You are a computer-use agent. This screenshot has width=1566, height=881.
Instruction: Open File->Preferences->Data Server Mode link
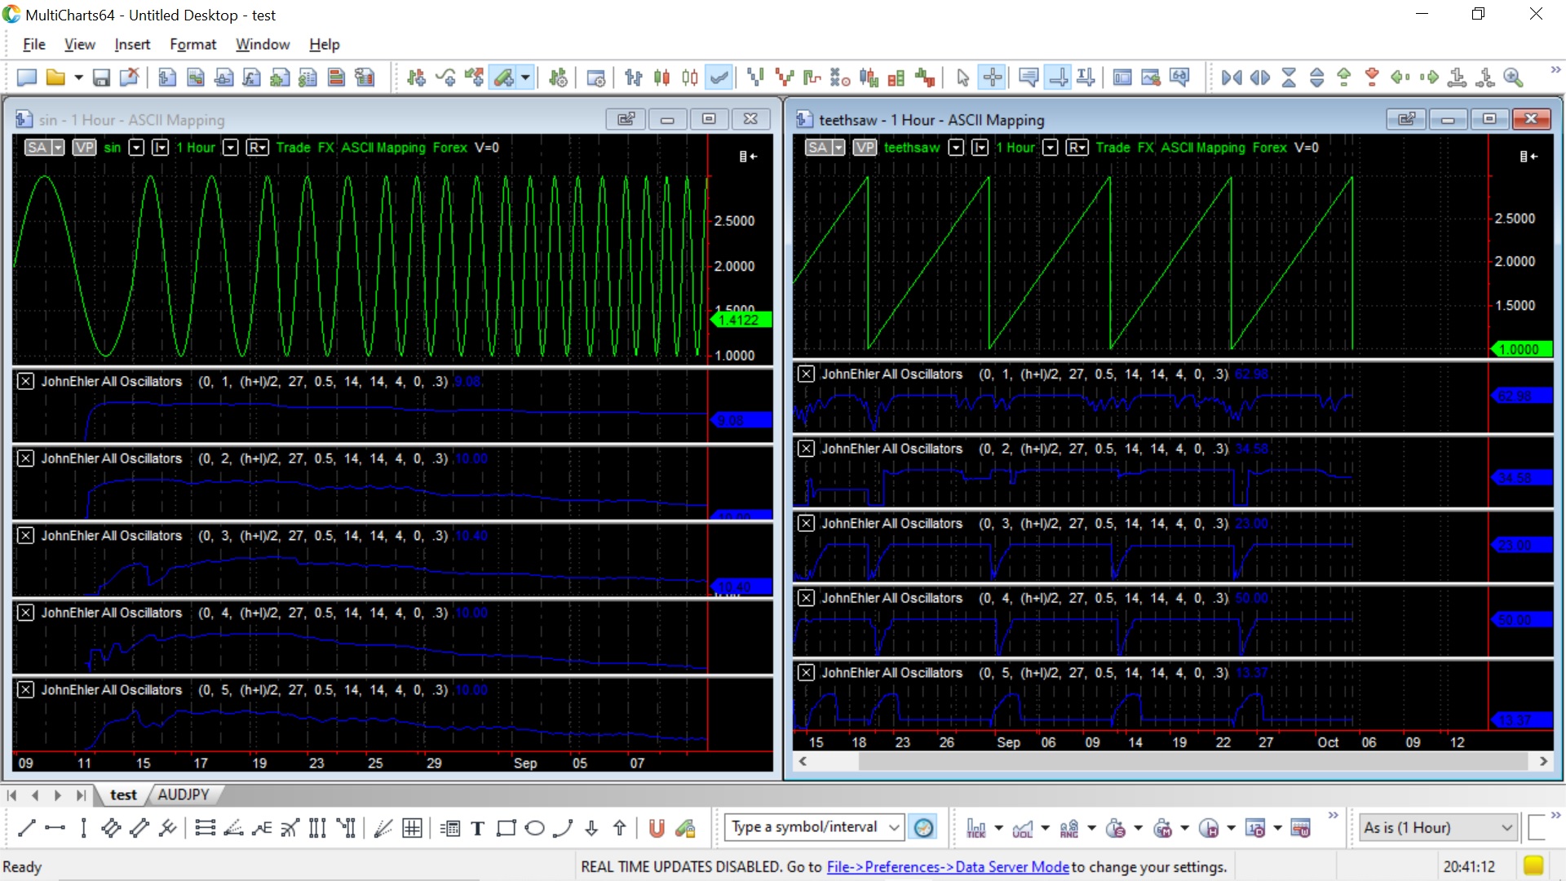click(x=947, y=866)
